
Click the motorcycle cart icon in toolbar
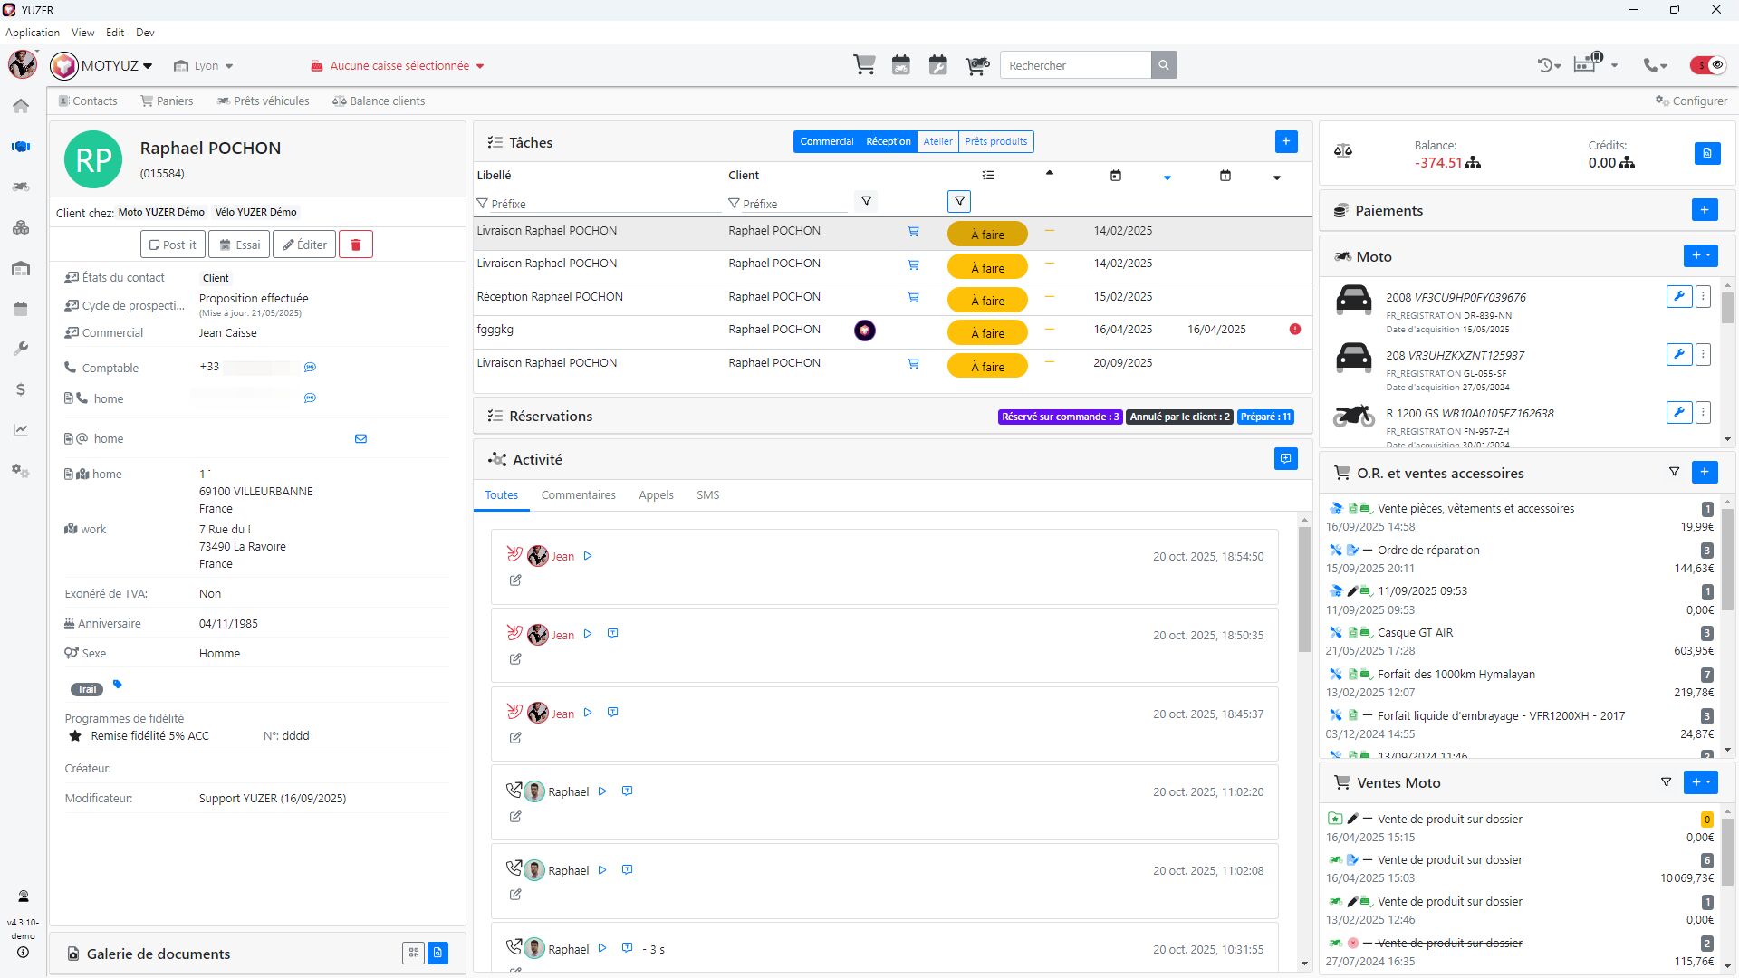click(x=977, y=65)
